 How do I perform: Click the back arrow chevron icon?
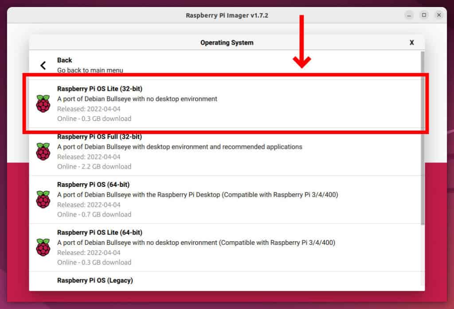[x=43, y=66]
